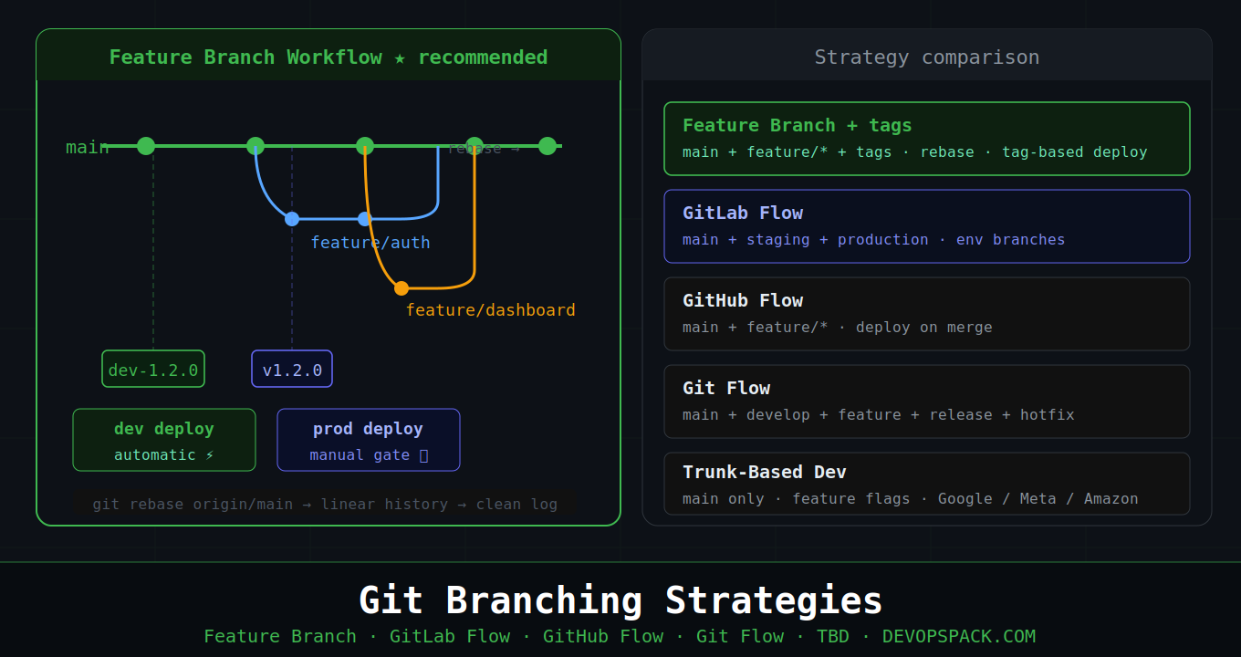The width and height of the screenshot is (1241, 657).
Task: Click the 'git rebase origin/main' command line
Action: tap(325, 504)
